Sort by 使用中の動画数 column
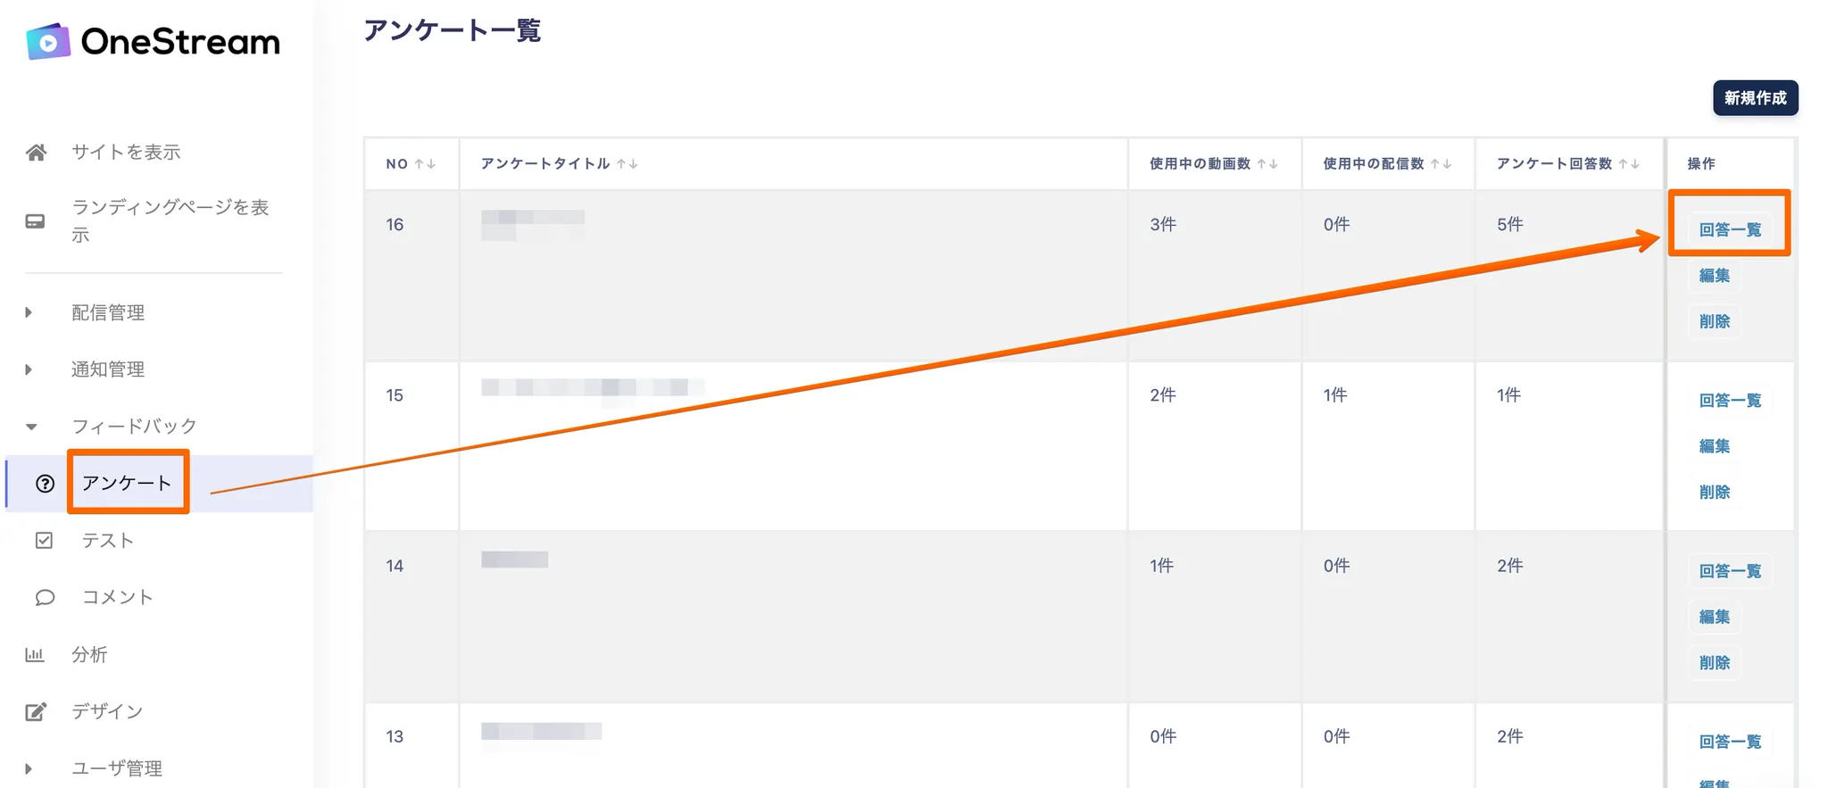The height and width of the screenshot is (788, 1828). pos(1267,164)
